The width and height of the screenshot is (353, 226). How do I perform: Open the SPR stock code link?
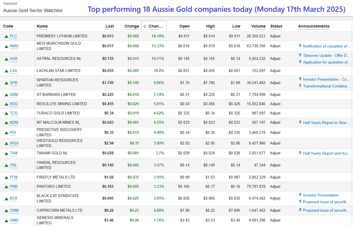point(13,83)
